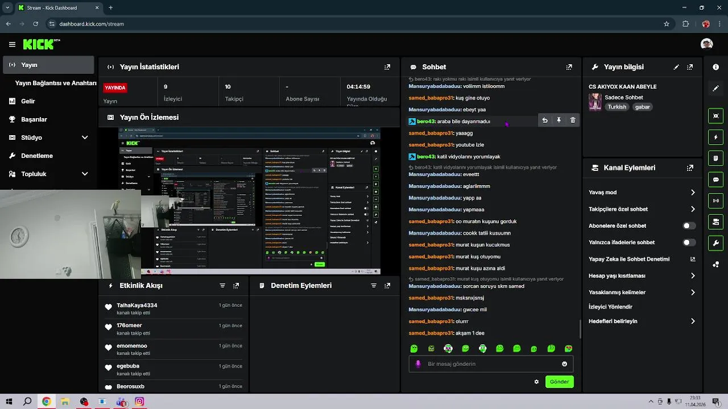728x409 pixels.
Task: Insert the heart-eyes emote from emote row
Action: coord(568,349)
